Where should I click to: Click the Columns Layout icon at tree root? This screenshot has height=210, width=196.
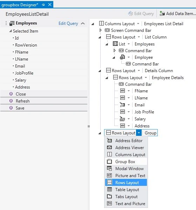[101, 23]
